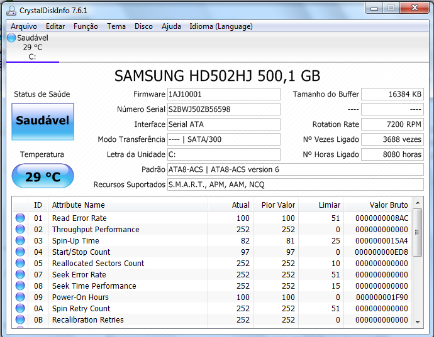The image size is (434, 337).
Task: Open the Disco menu
Action: (x=143, y=26)
